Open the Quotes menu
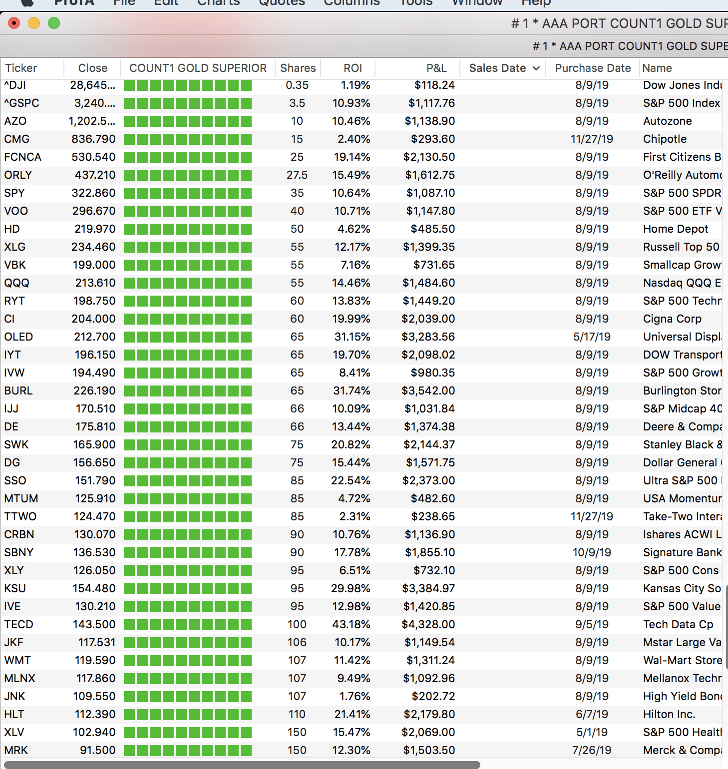The height and width of the screenshot is (769, 728). pyautogui.click(x=282, y=2)
